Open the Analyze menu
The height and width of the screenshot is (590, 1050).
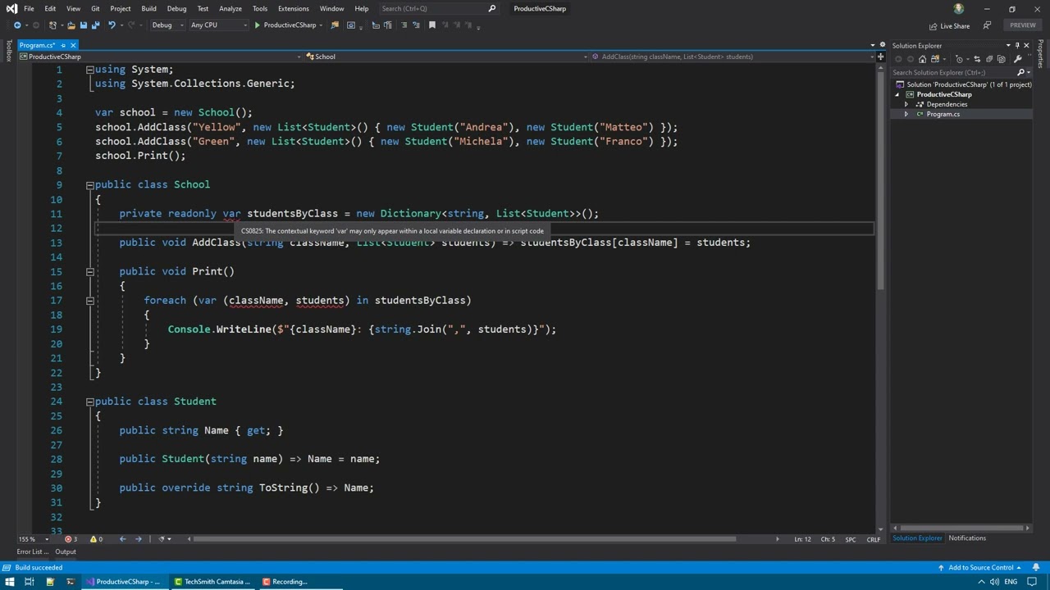[231, 9]
